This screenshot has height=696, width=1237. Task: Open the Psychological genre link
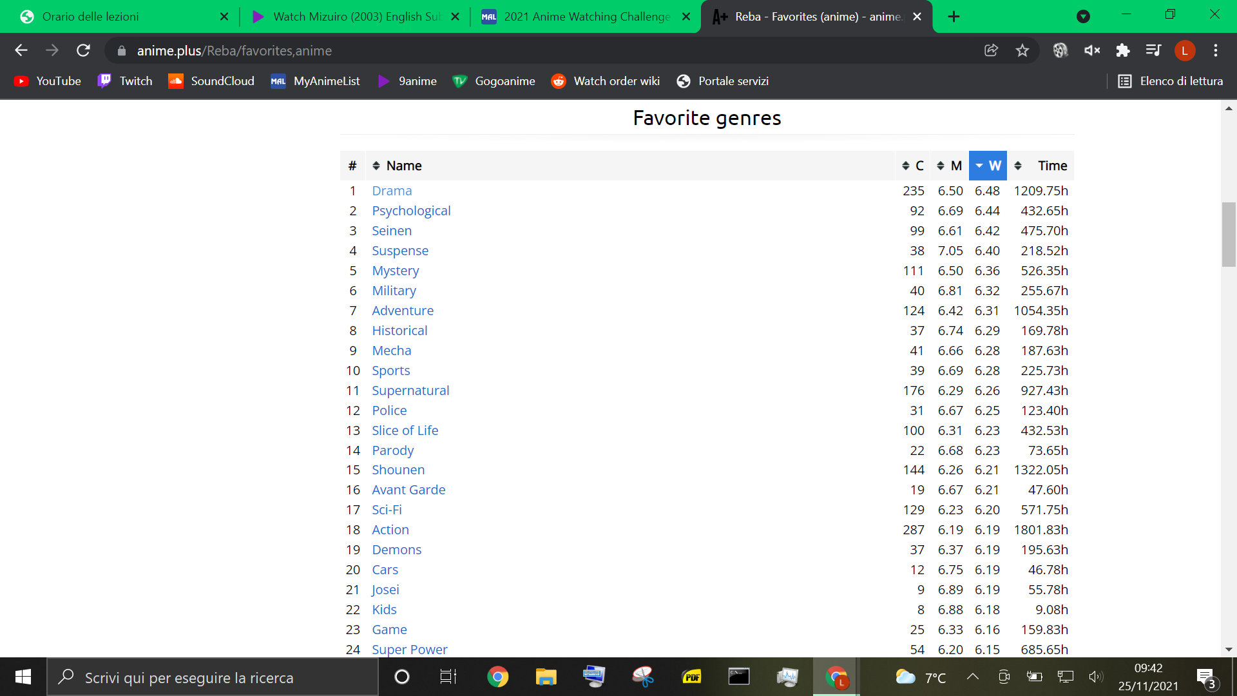(x=411, y=211)
